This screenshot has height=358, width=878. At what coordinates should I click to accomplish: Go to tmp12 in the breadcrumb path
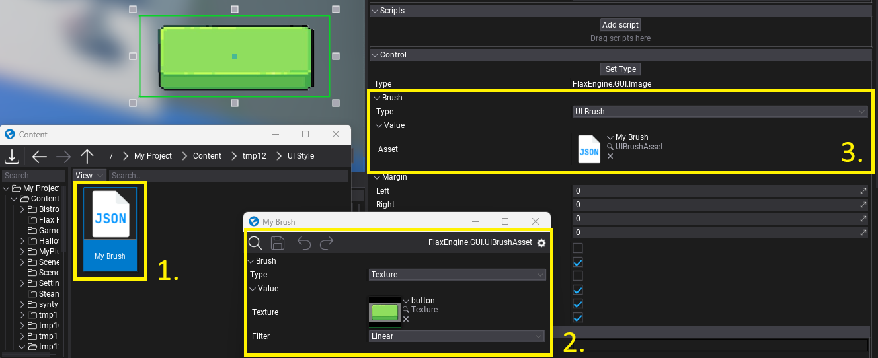(254, 156)
